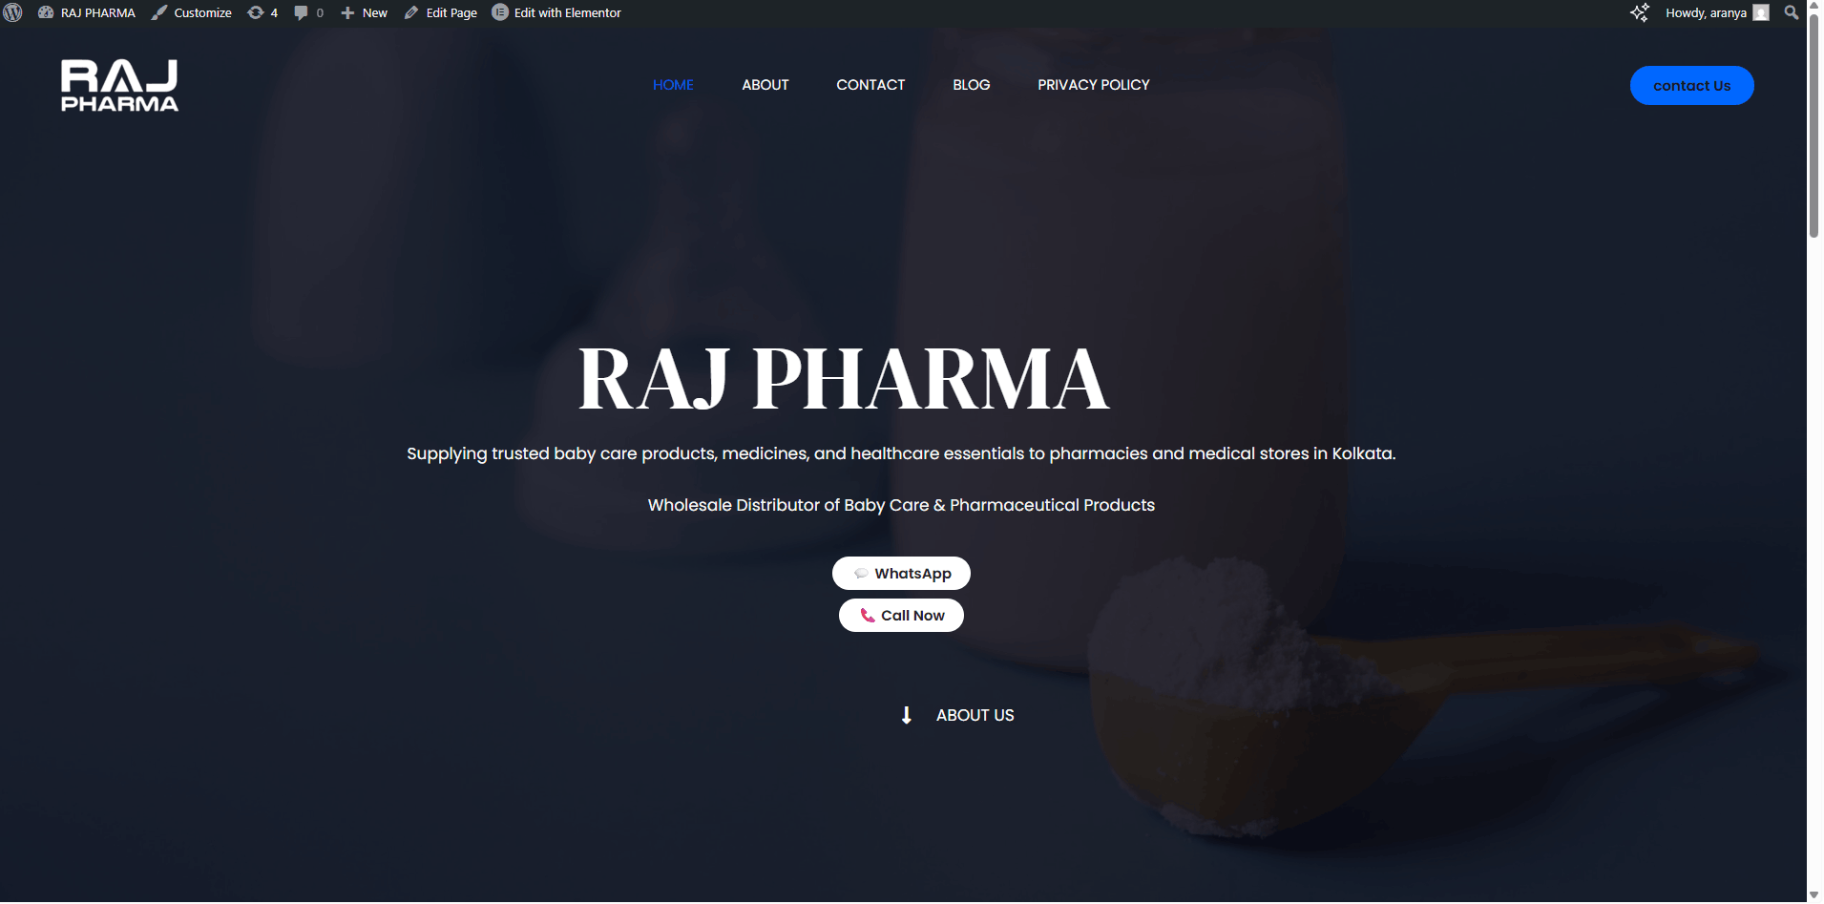Click the AI sparkle icon in admin bar
This screenshot has height=904, width=1824.
point(1639,12)
